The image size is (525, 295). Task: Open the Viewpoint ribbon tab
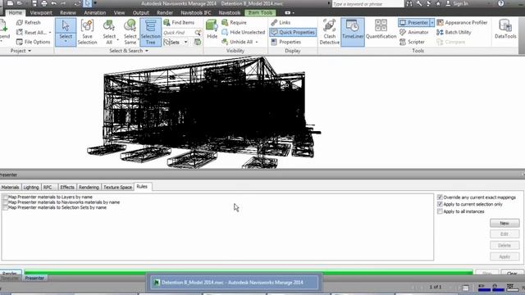[41, 13]
